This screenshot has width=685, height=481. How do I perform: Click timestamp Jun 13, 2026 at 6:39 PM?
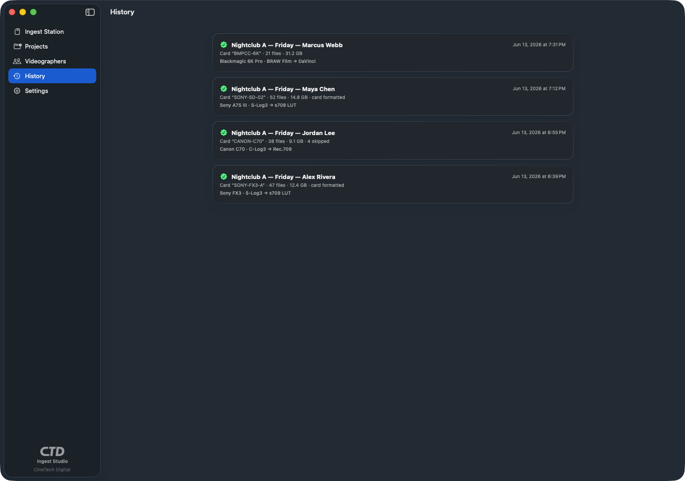tap(539, 177)
